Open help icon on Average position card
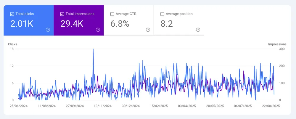 click(198, 30)
